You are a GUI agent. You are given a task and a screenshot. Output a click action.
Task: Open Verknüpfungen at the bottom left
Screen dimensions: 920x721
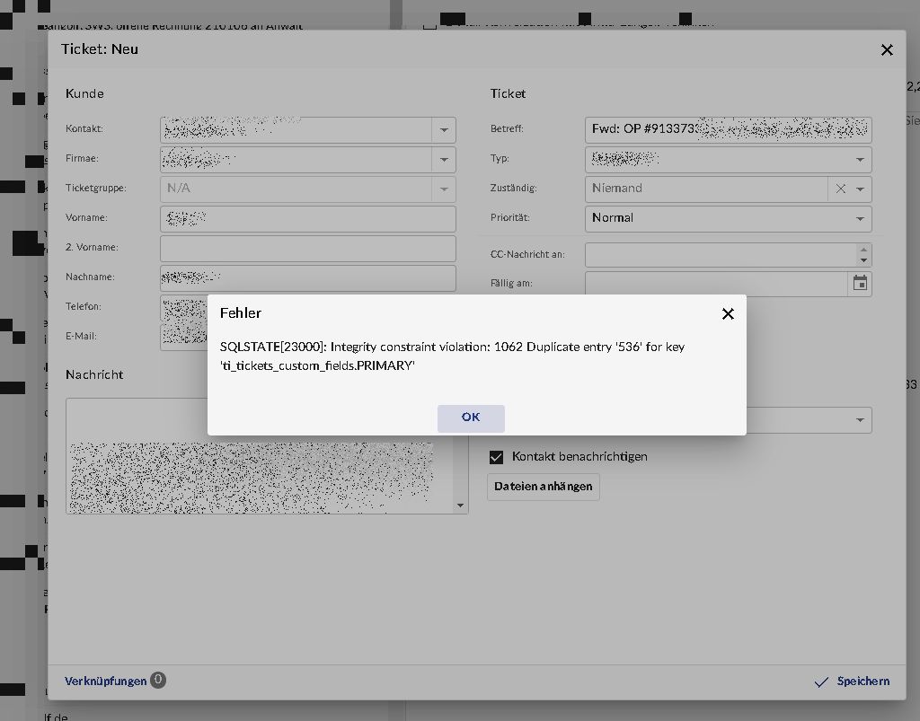pos(106,681)
